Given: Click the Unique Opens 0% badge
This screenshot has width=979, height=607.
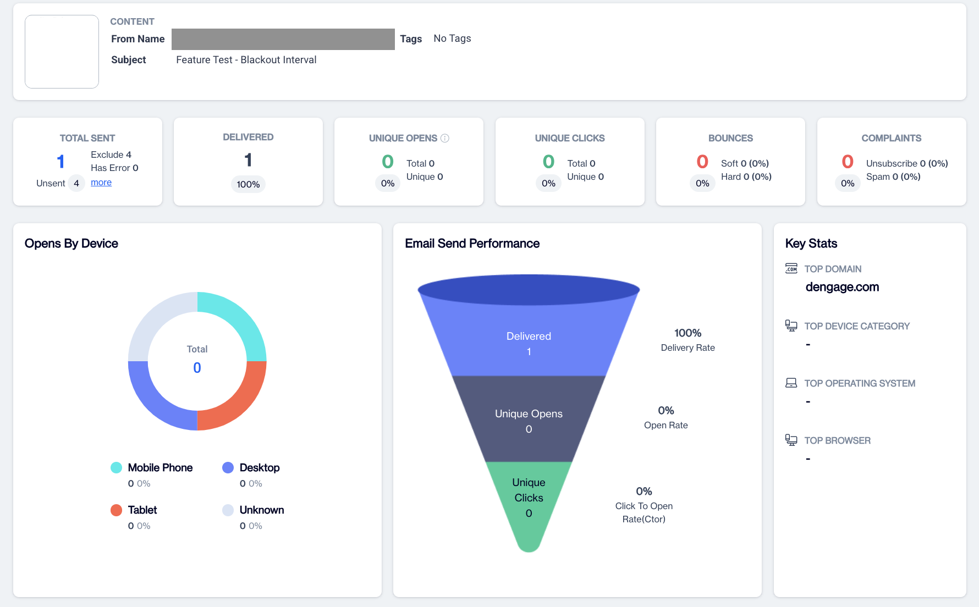Looking at the screenshot, I should (x=388, y=183).
